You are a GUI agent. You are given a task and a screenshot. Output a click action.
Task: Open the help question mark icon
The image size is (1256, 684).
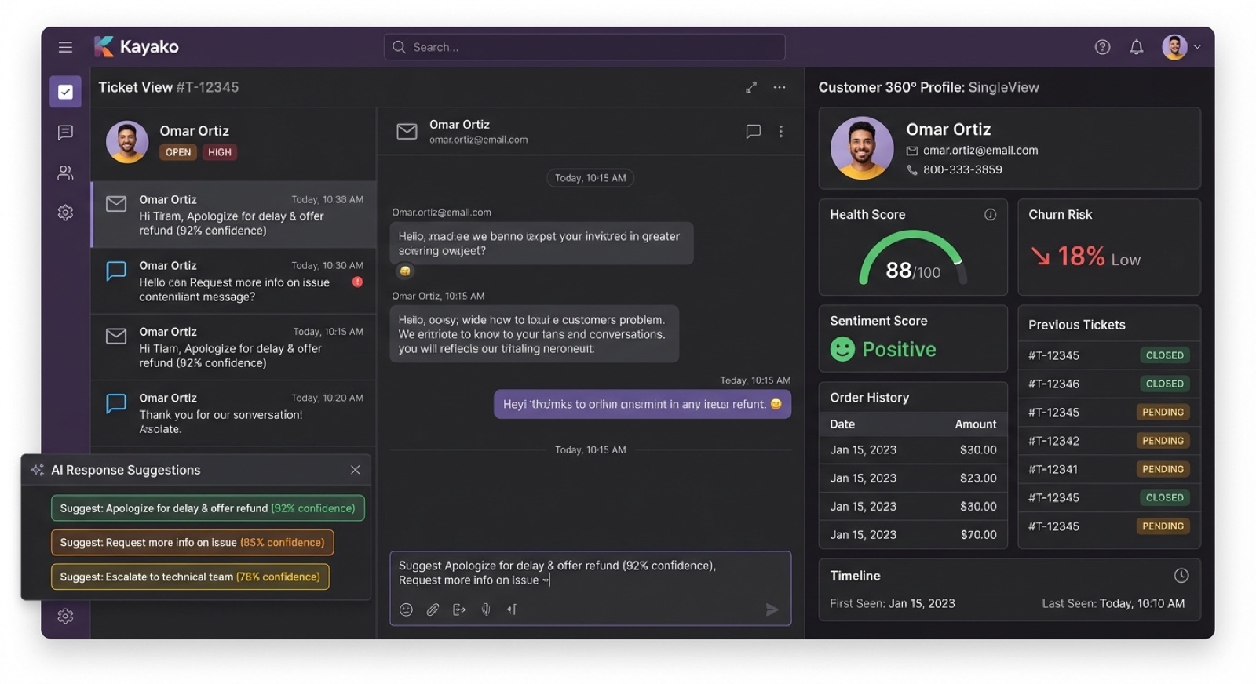coord(1102,47)
